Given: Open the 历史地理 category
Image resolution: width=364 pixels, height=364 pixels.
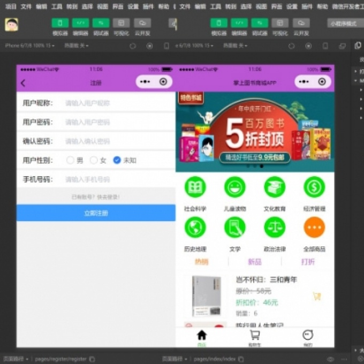Looking at the screenshot, I should pos(195,227).
